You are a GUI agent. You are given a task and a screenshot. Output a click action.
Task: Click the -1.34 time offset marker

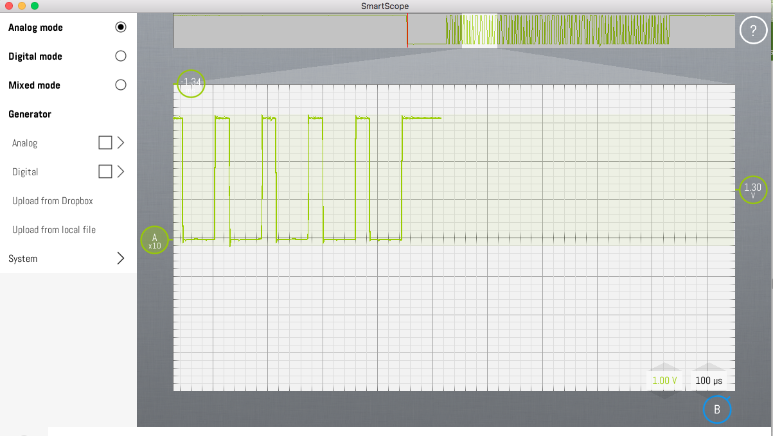click(x=191, y=83)
